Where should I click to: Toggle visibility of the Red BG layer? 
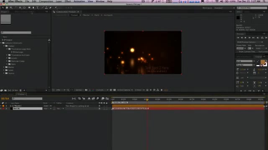[99, 108]
